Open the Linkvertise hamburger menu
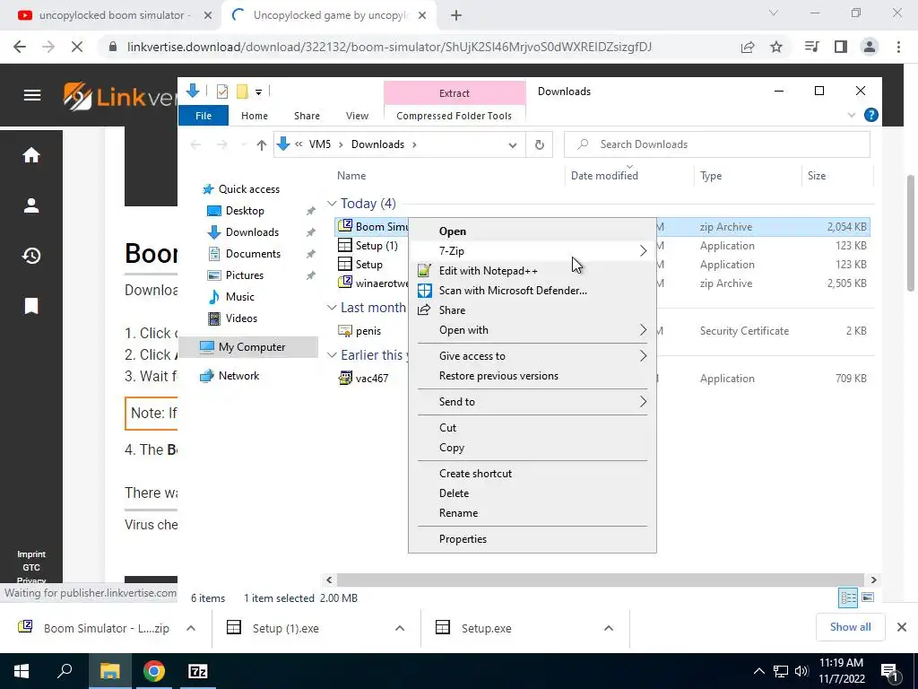The width and height of the screenshot is (918, 689). pyautogui.click(x=32, y=95)
